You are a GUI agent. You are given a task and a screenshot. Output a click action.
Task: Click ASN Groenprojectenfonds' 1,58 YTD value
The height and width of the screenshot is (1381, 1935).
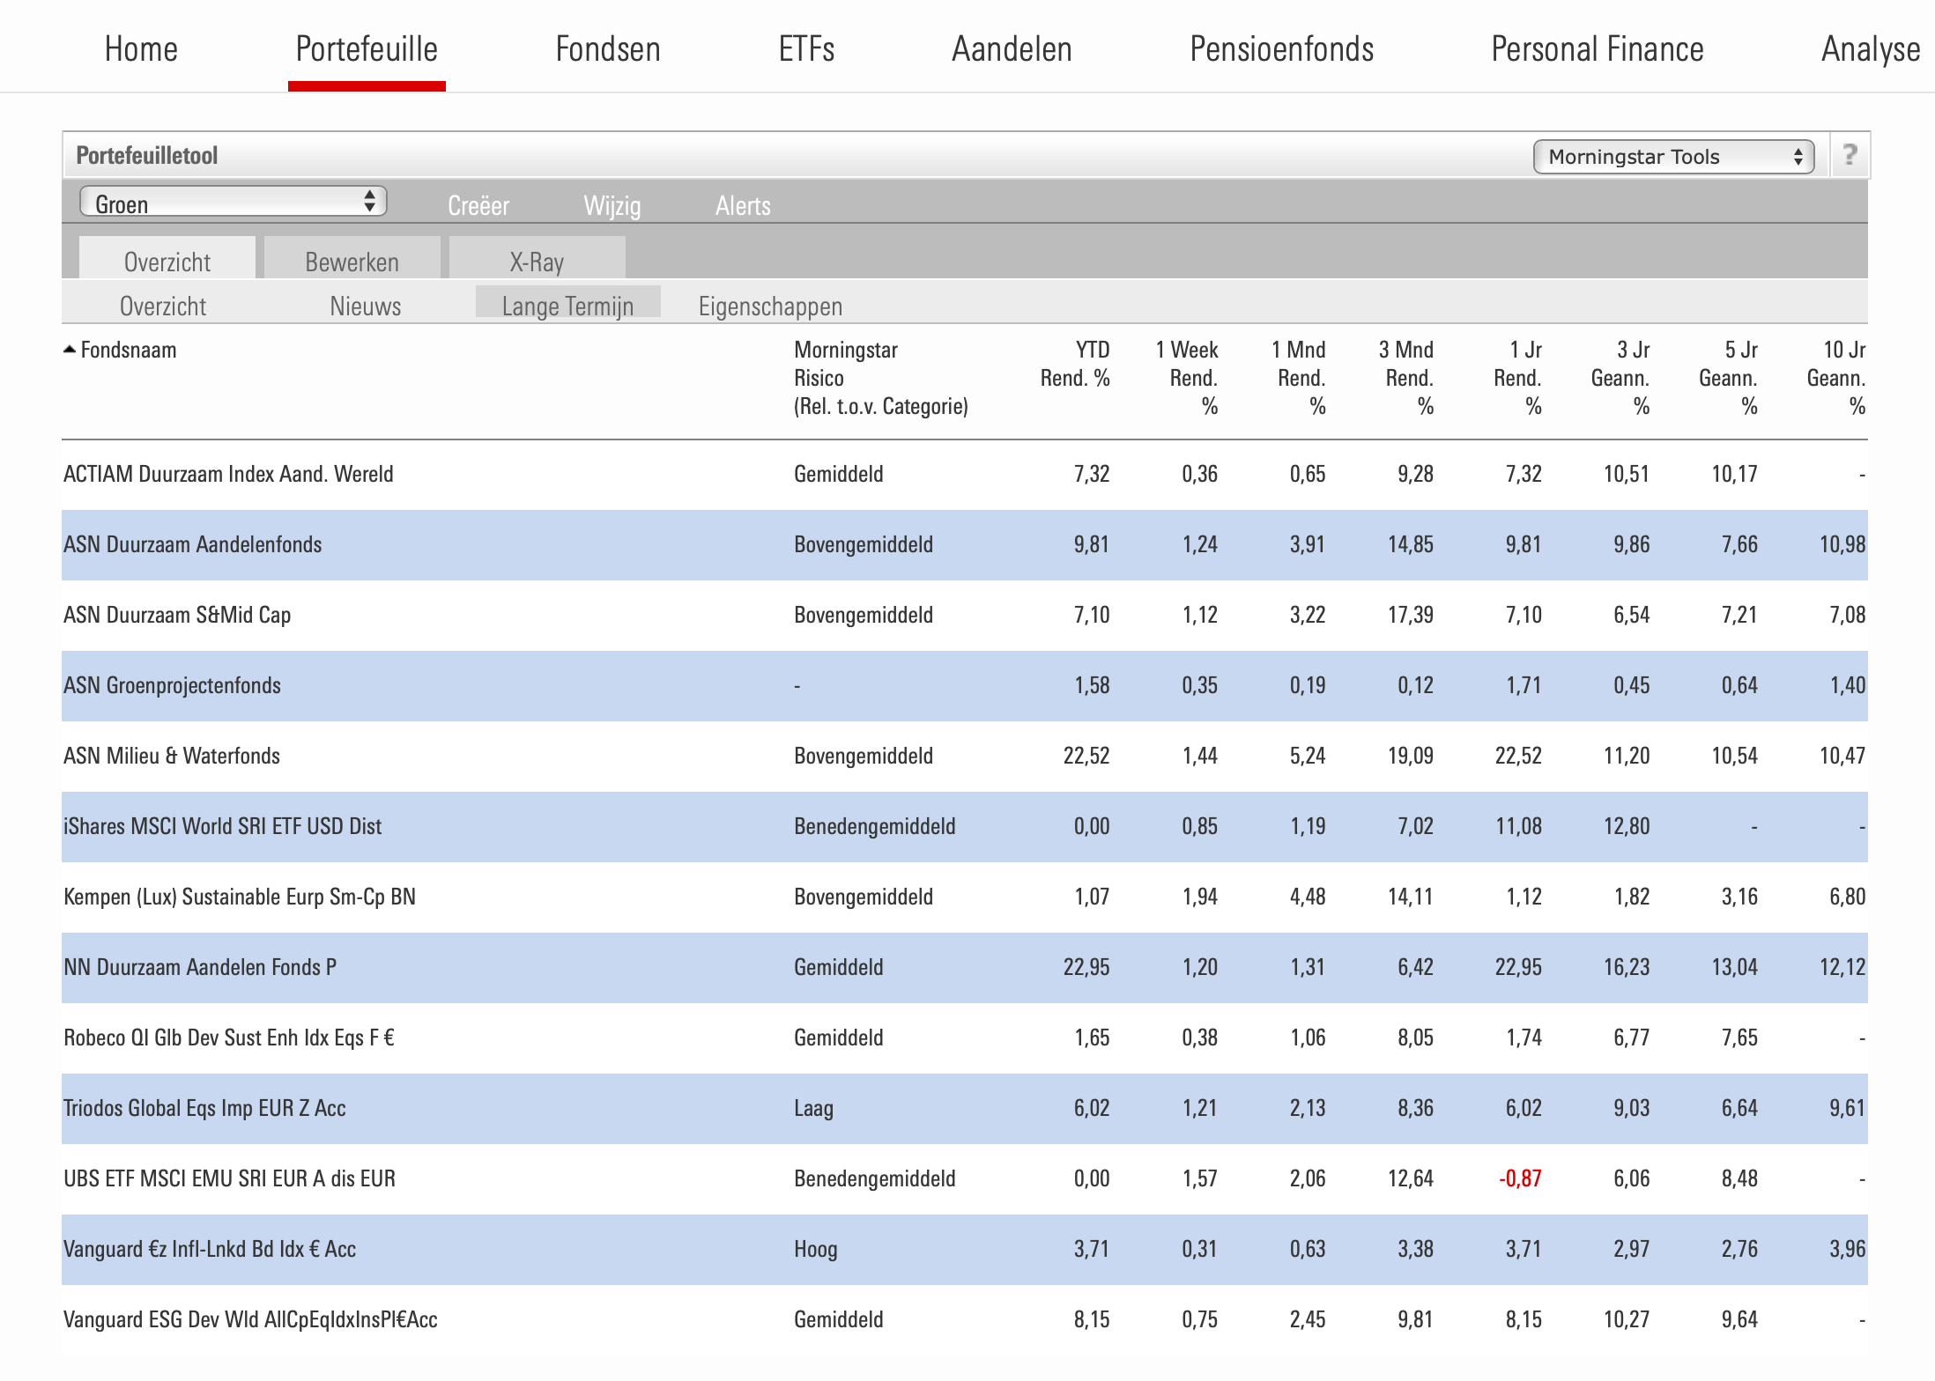coord(1092,685)
